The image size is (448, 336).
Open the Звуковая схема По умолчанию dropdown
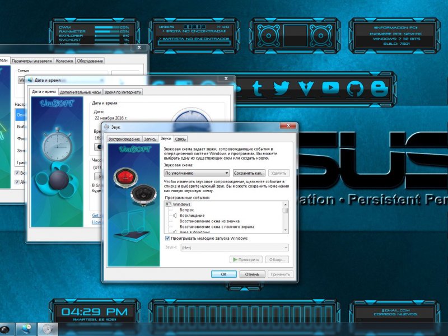(x=197, y=173)
